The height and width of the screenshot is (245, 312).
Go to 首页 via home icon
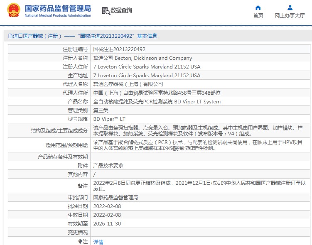258,8
